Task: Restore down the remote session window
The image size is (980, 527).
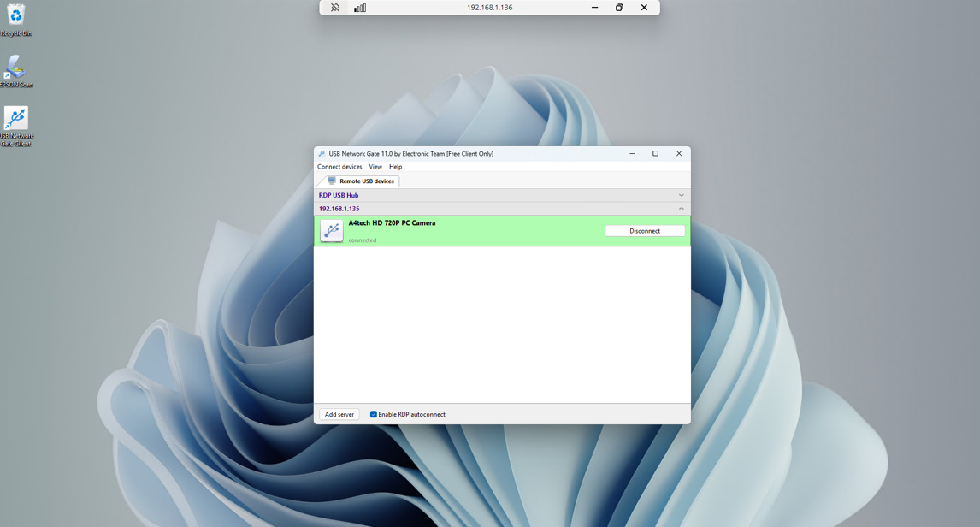Action: (x=619, y=8)
